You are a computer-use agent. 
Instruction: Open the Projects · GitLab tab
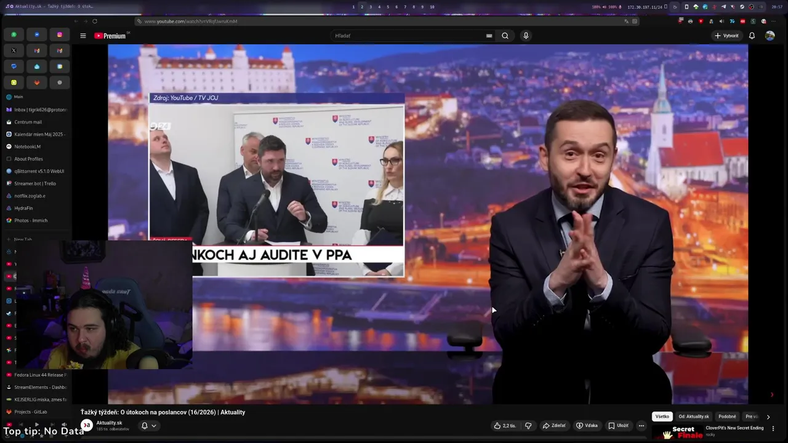[36, 412]
